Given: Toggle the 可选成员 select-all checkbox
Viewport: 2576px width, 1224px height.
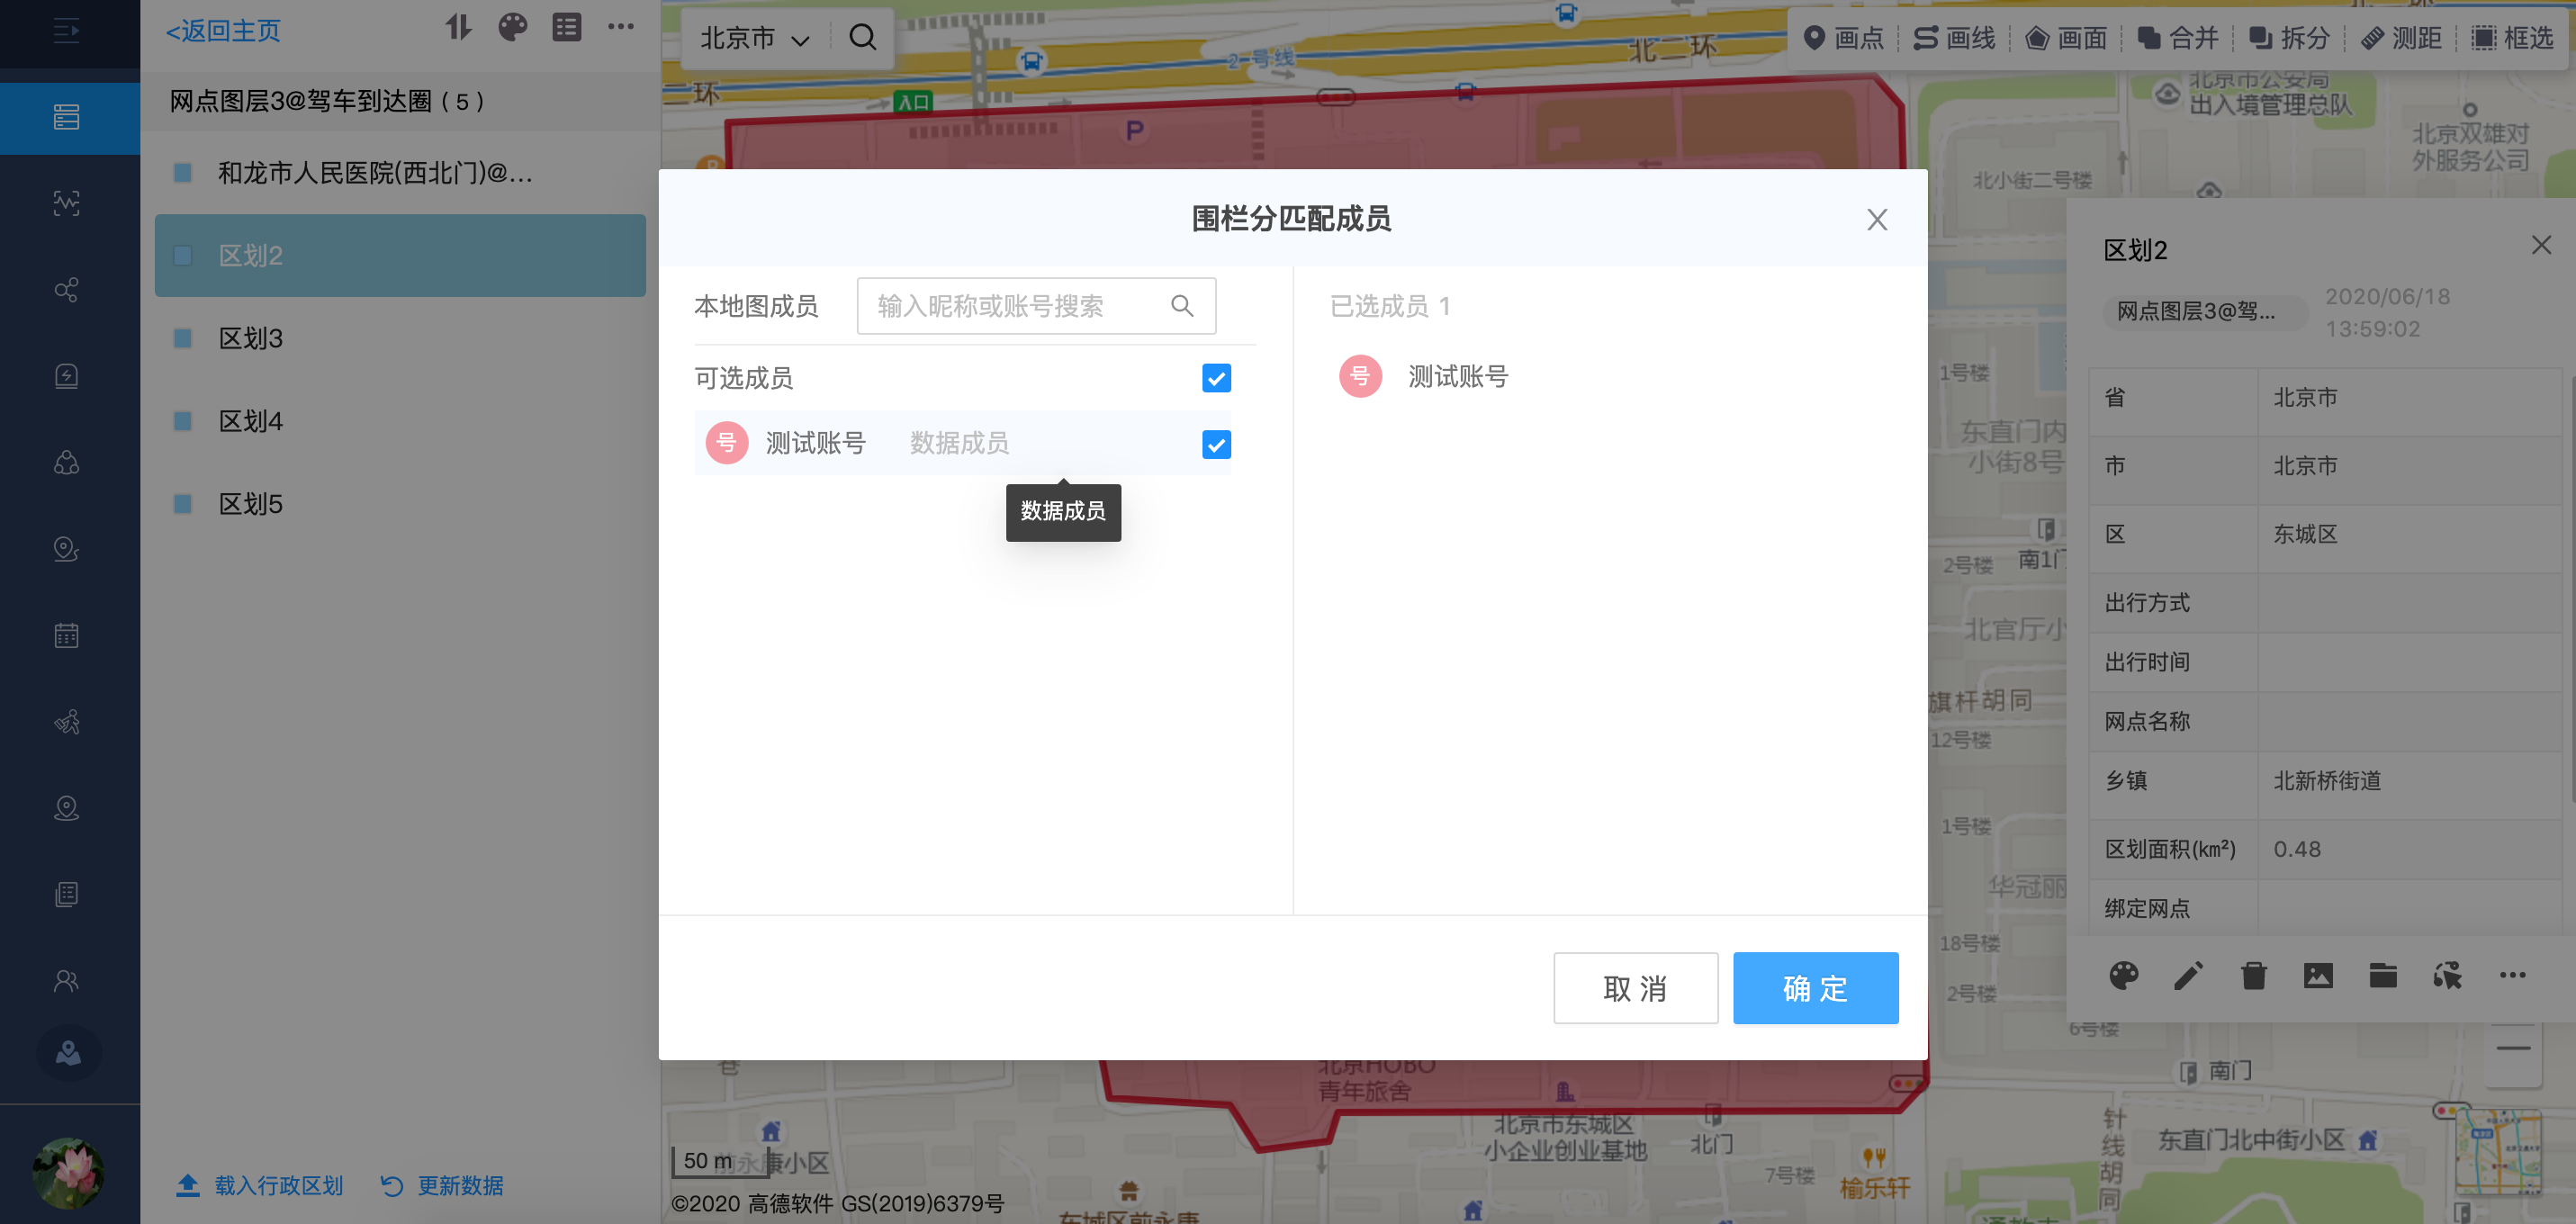Looking at the screenshot, I should [x=1216, y=378].
